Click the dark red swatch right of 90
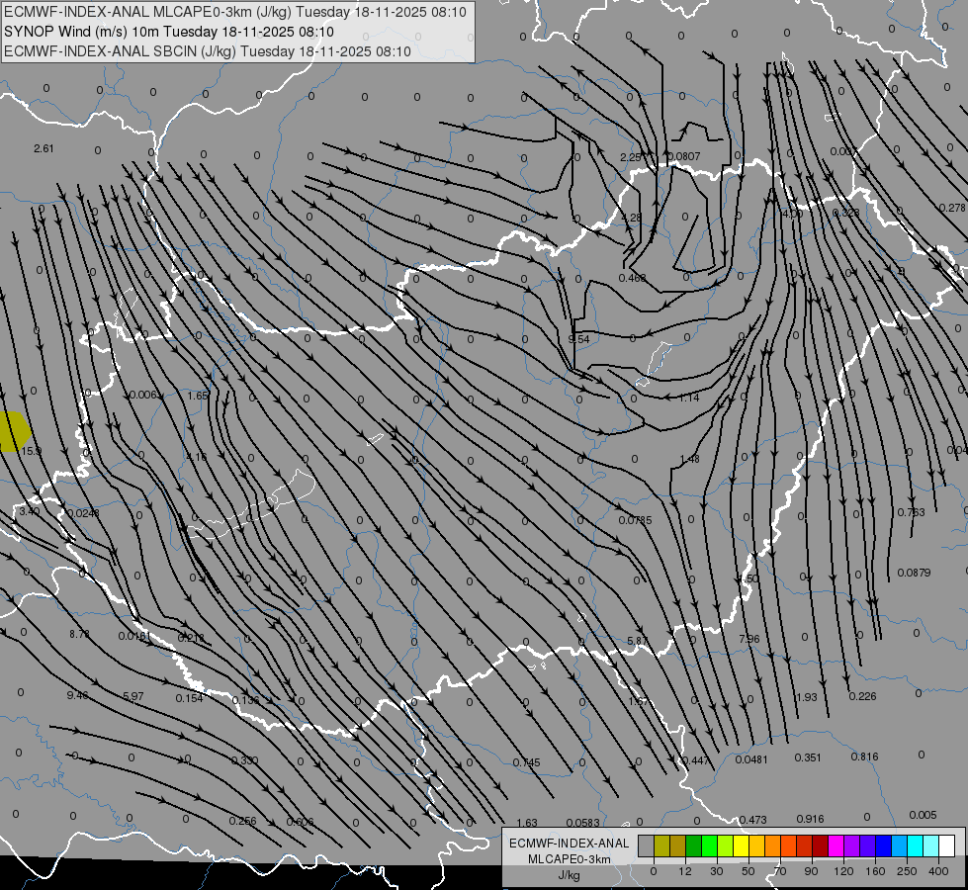Viewport: 968px width, 890px height. pos(821,845)
